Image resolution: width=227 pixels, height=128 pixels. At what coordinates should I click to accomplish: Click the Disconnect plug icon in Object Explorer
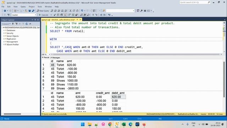coord(16,24)
